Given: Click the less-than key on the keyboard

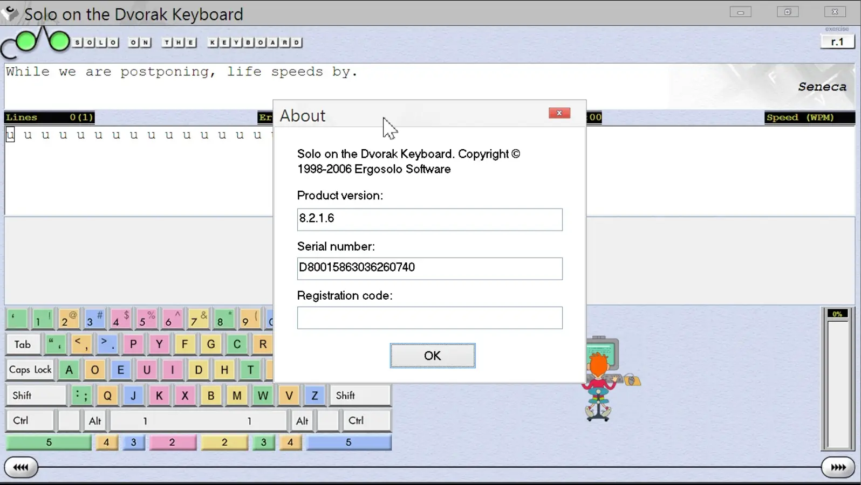Looking at the screenshot, I should [x=81, y=344].
